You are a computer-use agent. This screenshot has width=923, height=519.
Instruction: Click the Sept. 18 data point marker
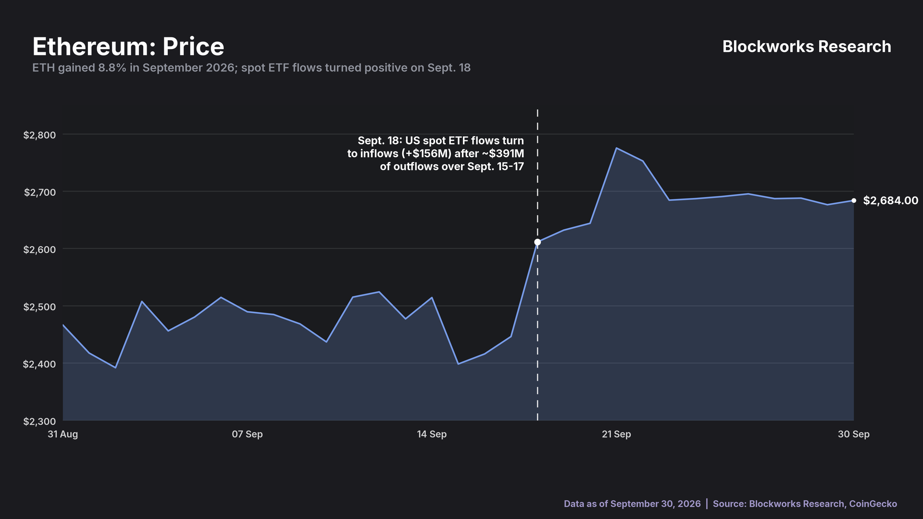click(x=537, y=242)
